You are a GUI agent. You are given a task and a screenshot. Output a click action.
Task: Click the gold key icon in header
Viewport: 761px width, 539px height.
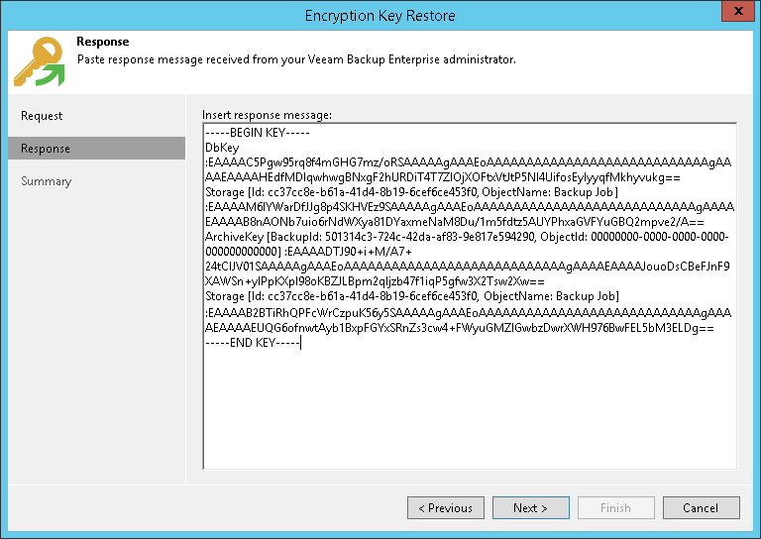[38, 60]
